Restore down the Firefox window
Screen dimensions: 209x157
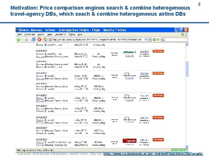pyautogui.click(x=181, y=30)
